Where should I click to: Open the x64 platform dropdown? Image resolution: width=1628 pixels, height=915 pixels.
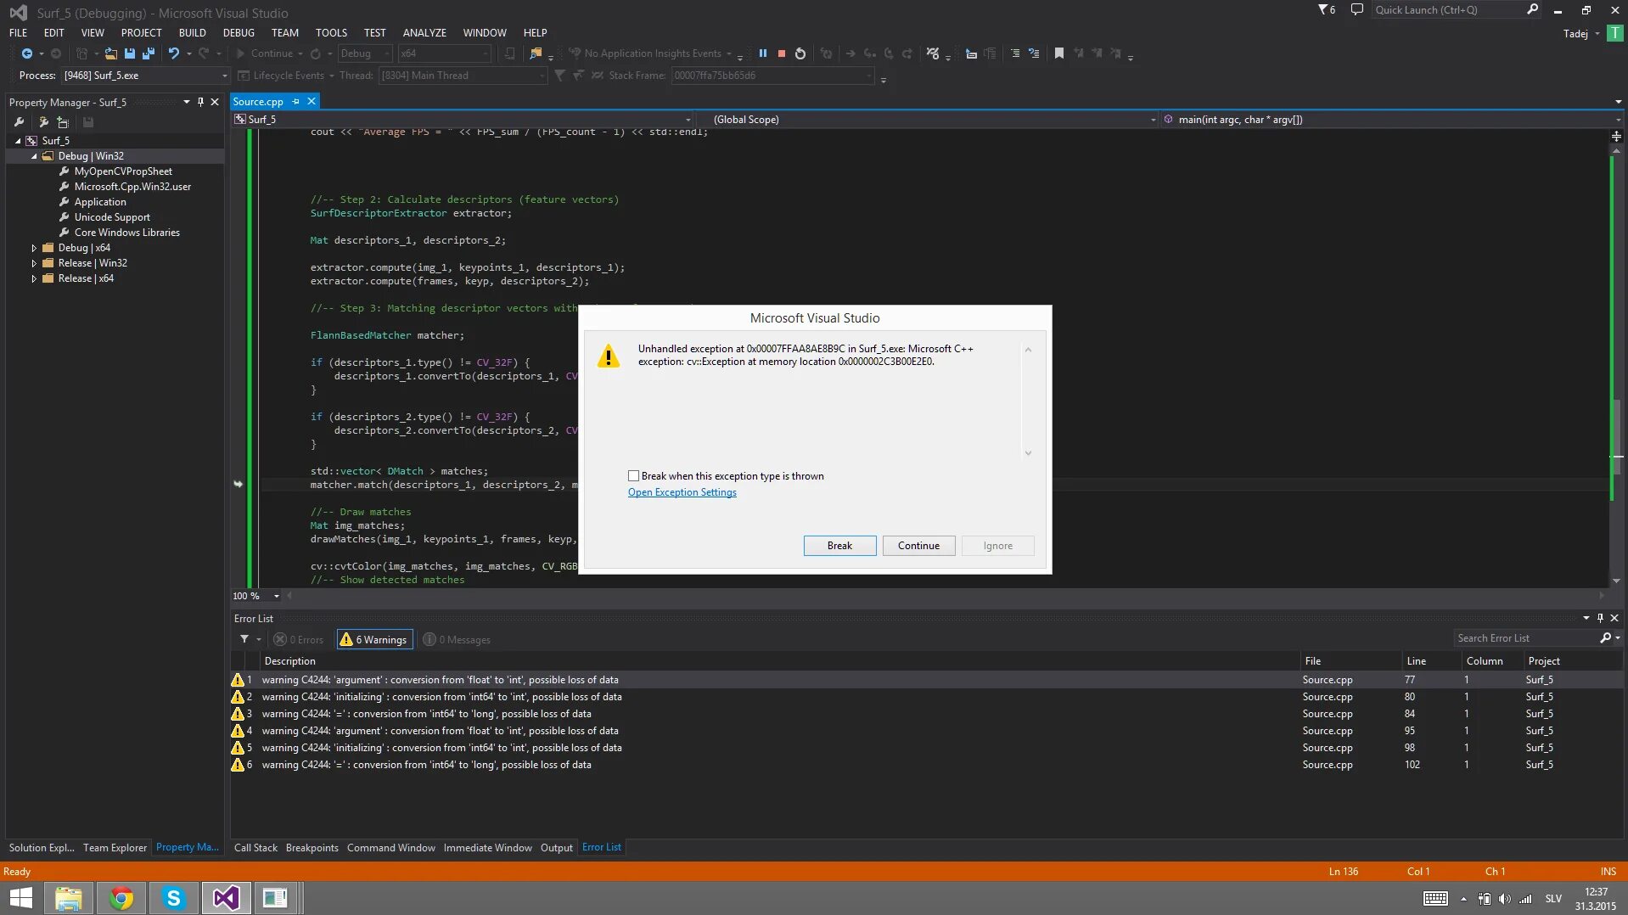coord(445,53)
